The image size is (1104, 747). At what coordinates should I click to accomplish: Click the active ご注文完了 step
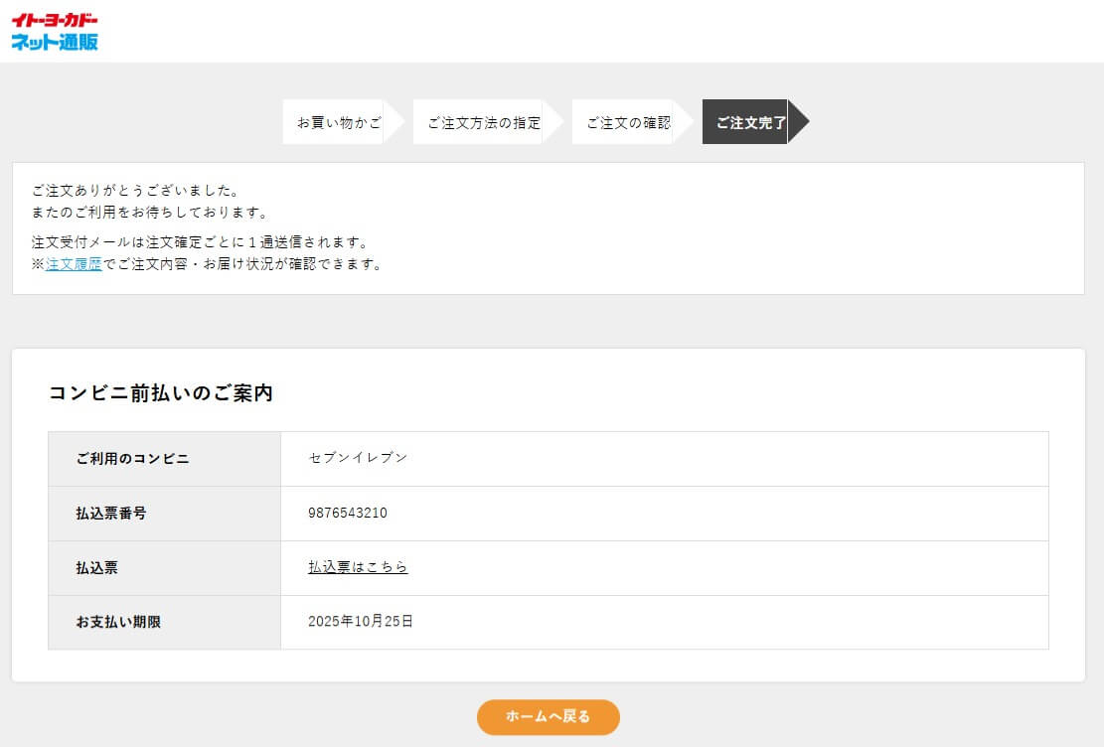(x=750, y=122)
